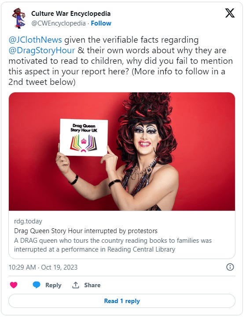The image size is (246, 318).
Task: Open the Drag Queen Story Hour interrupted headline
Action: 86,231
